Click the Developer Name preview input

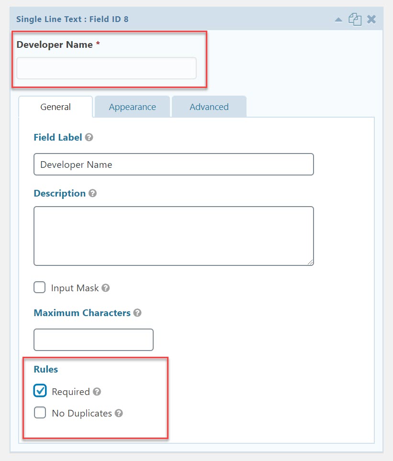106,68
